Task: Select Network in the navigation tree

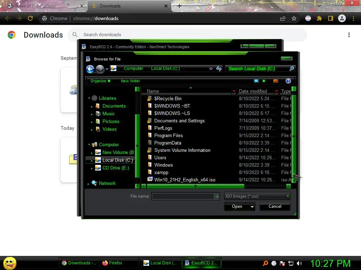Action: point(107,183)
